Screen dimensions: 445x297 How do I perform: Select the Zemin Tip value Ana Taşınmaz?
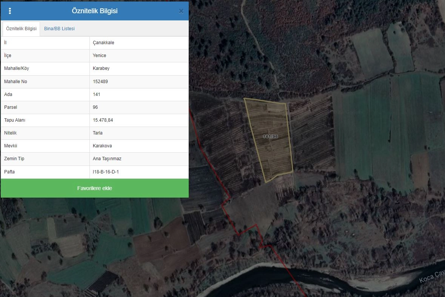tap(107, 159)
